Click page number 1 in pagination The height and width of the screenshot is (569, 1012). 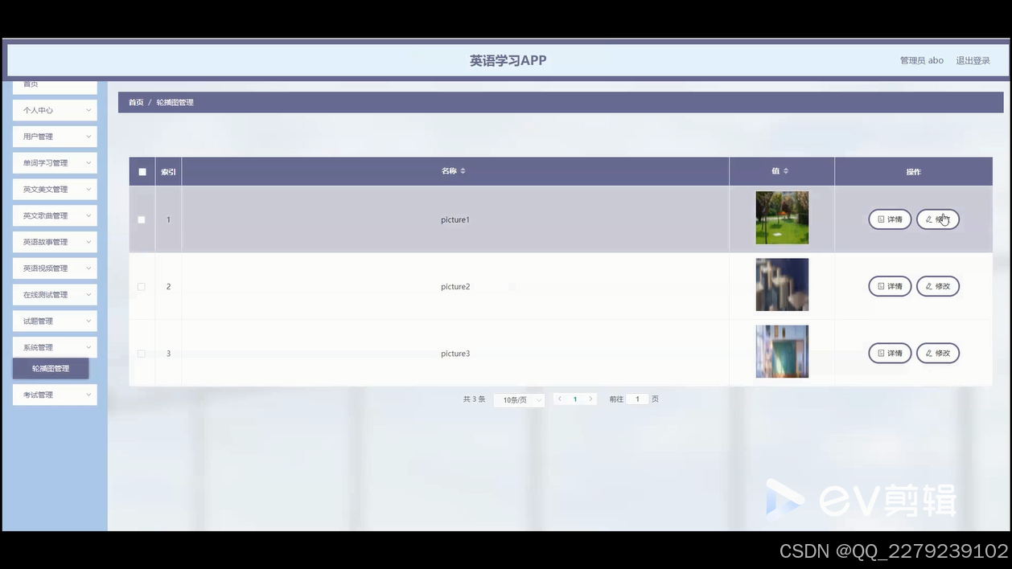pos(575,399)
